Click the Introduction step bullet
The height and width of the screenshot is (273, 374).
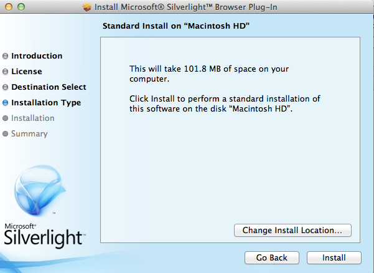point(5,56)
